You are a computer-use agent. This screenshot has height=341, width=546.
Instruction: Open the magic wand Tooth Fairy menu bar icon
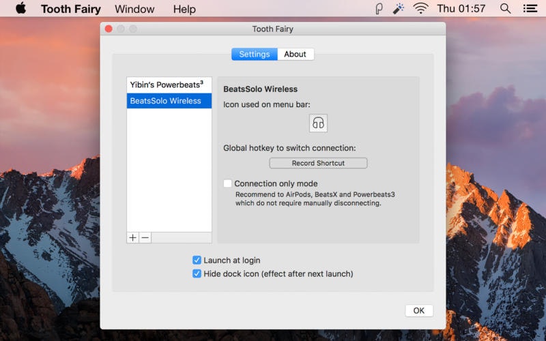click(399, 9)
